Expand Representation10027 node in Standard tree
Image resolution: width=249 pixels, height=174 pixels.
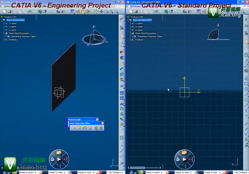coord(128,20)
